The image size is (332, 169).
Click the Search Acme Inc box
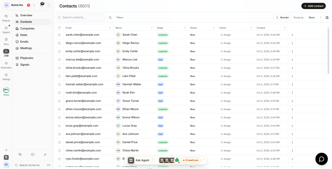click(33, 165)
